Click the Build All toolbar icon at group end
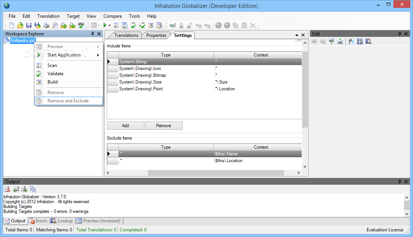This screenshot has width=413, height=237. (x=160, y=25)
